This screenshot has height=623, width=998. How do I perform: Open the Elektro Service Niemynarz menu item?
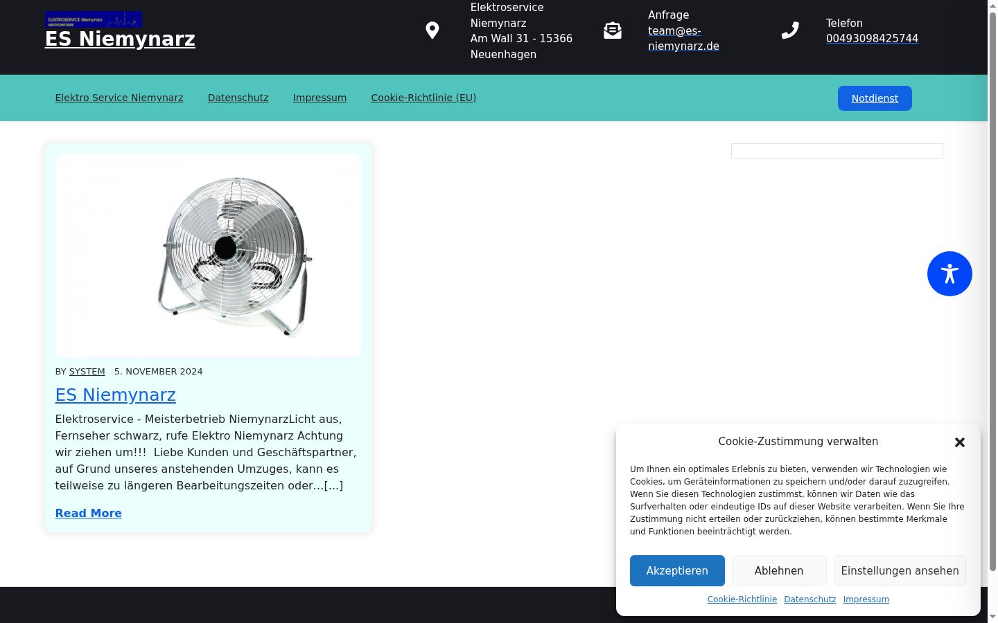click(119, 98)
